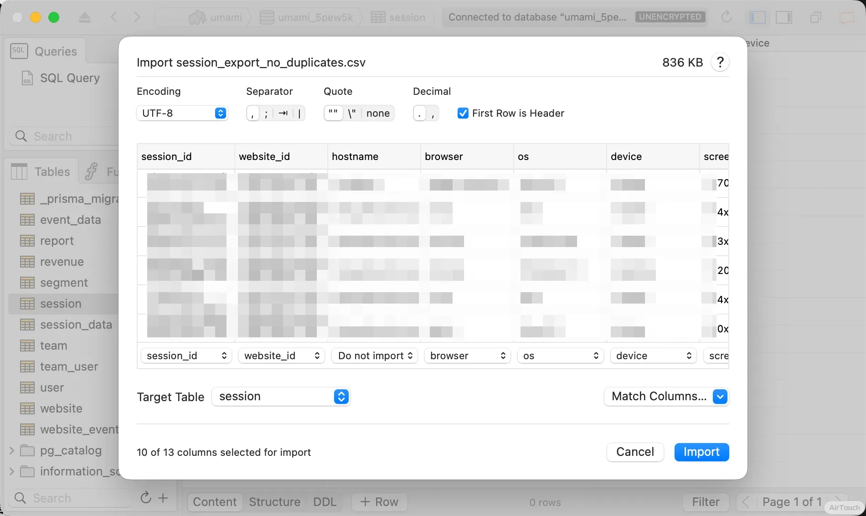Click the Import button

[x=701, y=452]
